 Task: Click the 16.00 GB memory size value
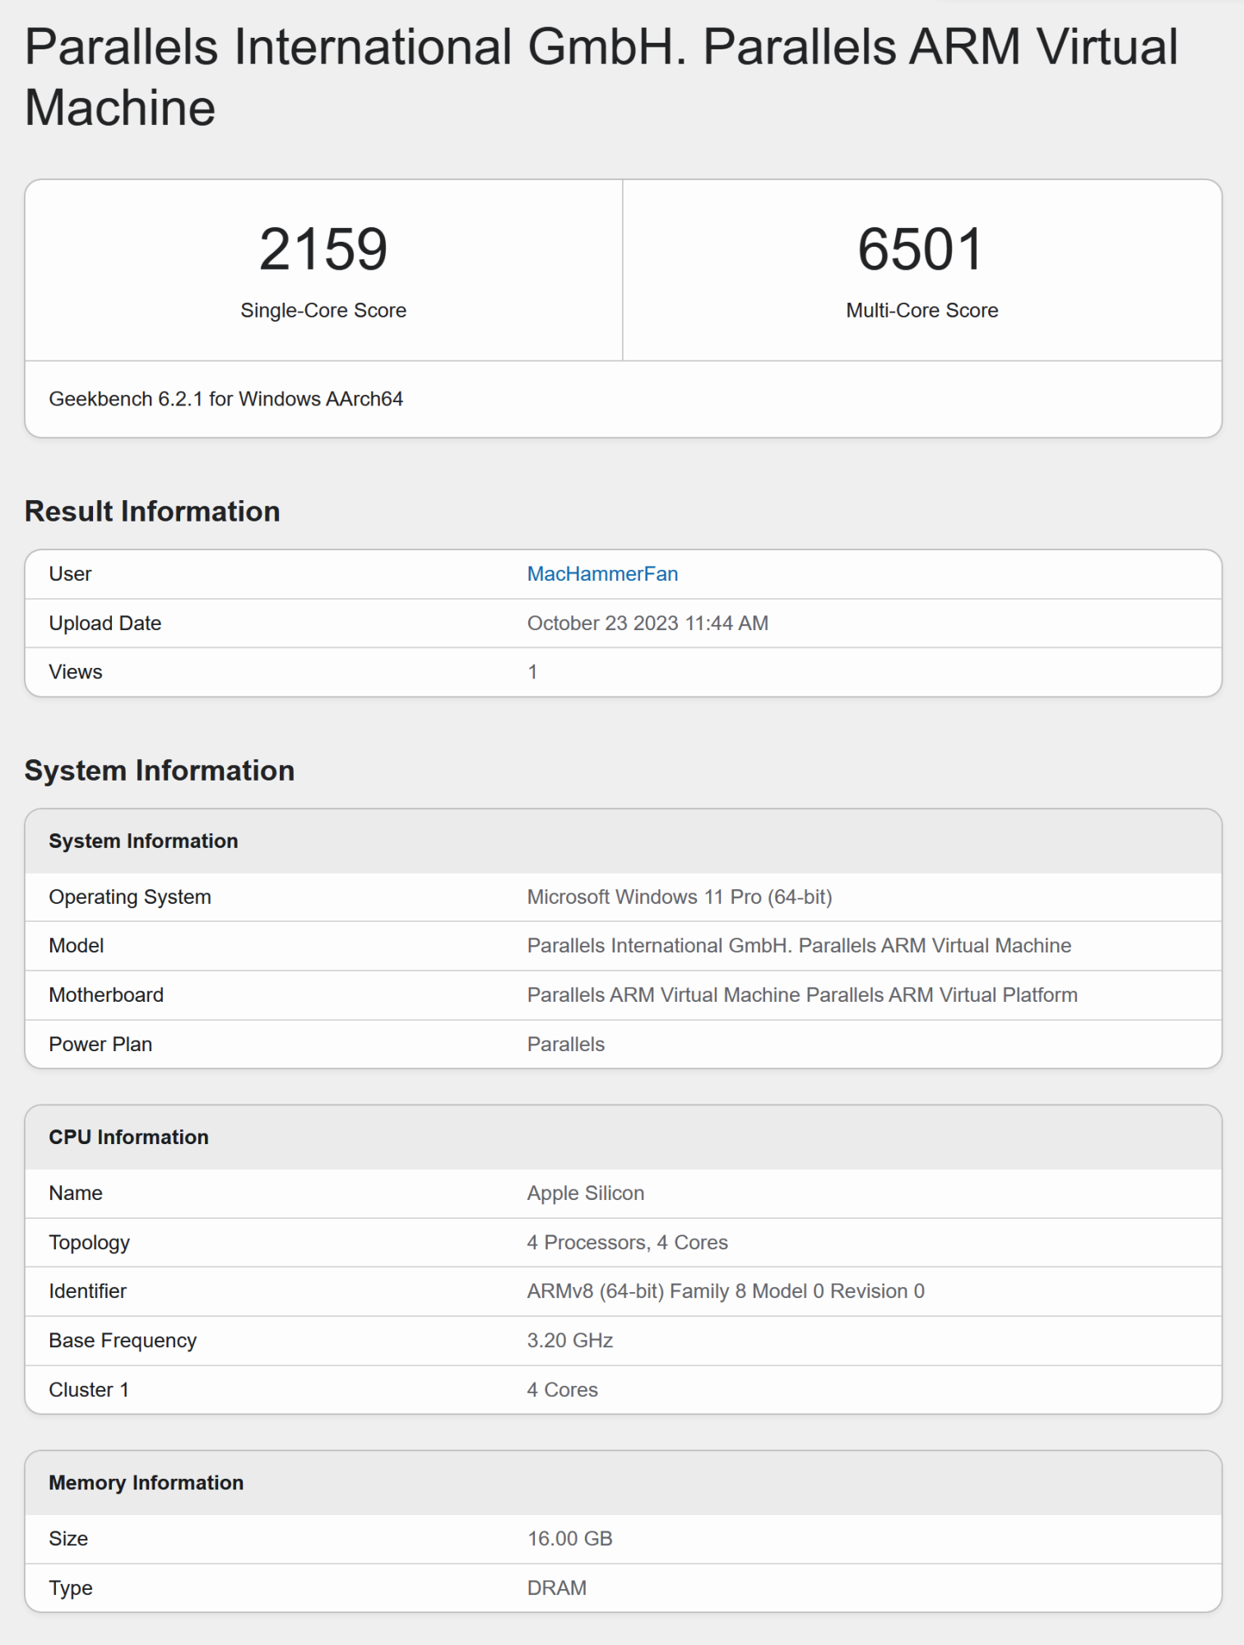click(x=570, y=1539)
